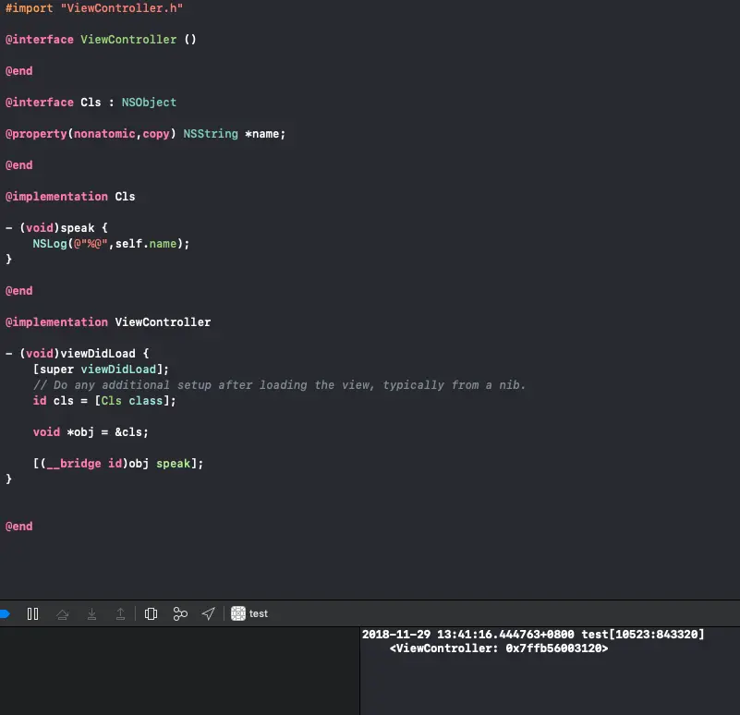Click the 'Do any additional setup' comment
This screenshot has height=715, width=740.
coord(279,385)
